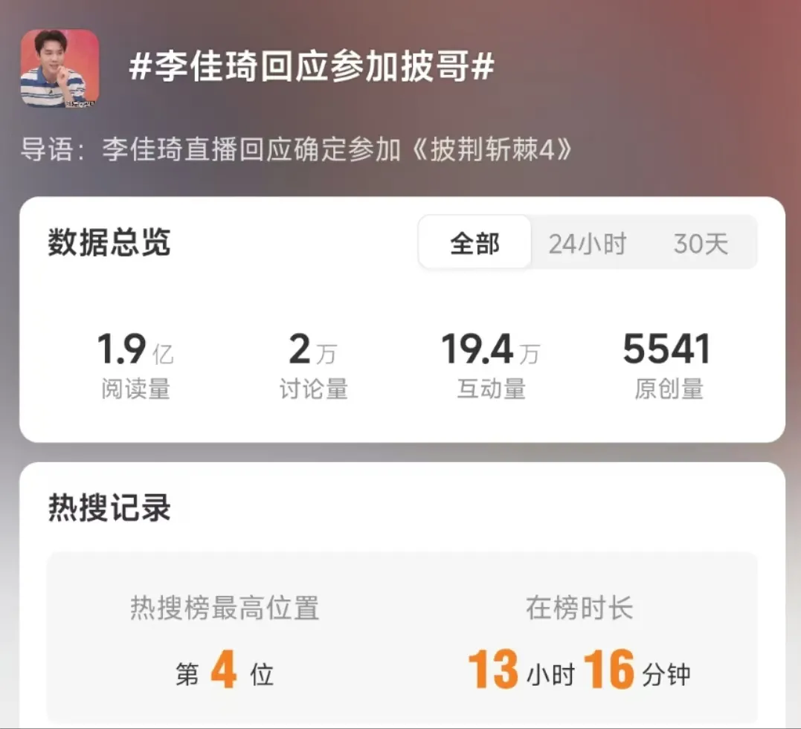Select the 全部 time range tab
Viewport: 801px width, 729px height.
475,242
